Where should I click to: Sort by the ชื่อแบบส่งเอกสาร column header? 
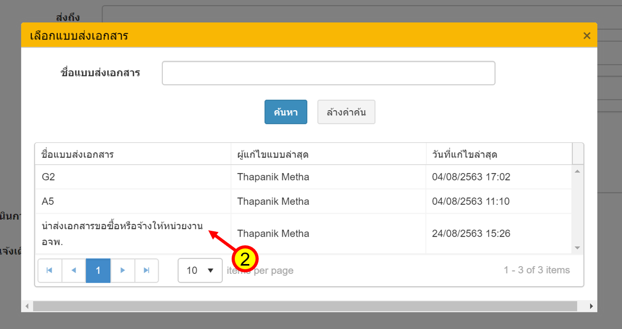click(78, 154)
